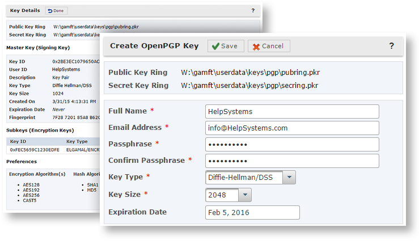Click the Confirm Passphrase input field
This screenshot has height=244, width=419.
pos(292,161)
